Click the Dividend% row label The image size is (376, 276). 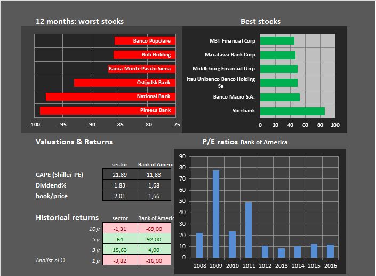[51, 185]
